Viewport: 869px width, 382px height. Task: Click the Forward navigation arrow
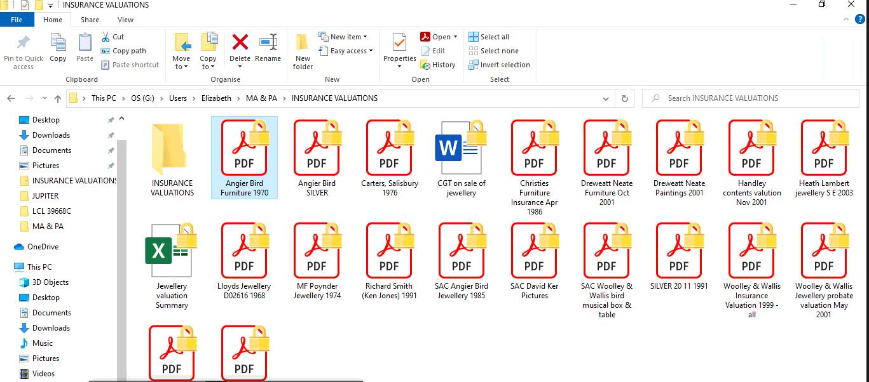[x=29, y=98]
